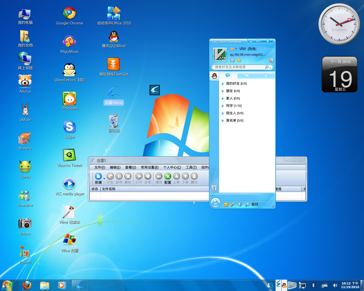The height and width of the screenshot is (291, 364).
Task: Launch Firefox from the taskbar
Action: pos(27,285)
